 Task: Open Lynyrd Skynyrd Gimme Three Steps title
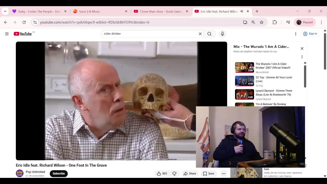coord(274,93)
